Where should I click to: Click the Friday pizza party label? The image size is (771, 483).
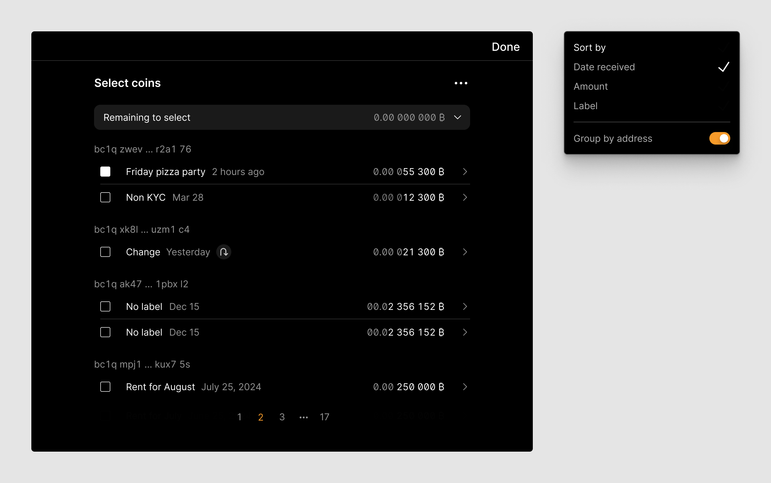click(165, 172)
